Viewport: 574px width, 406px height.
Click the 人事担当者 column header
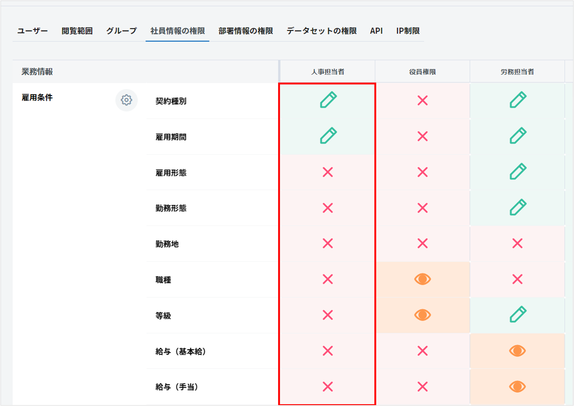coord(328,71)
